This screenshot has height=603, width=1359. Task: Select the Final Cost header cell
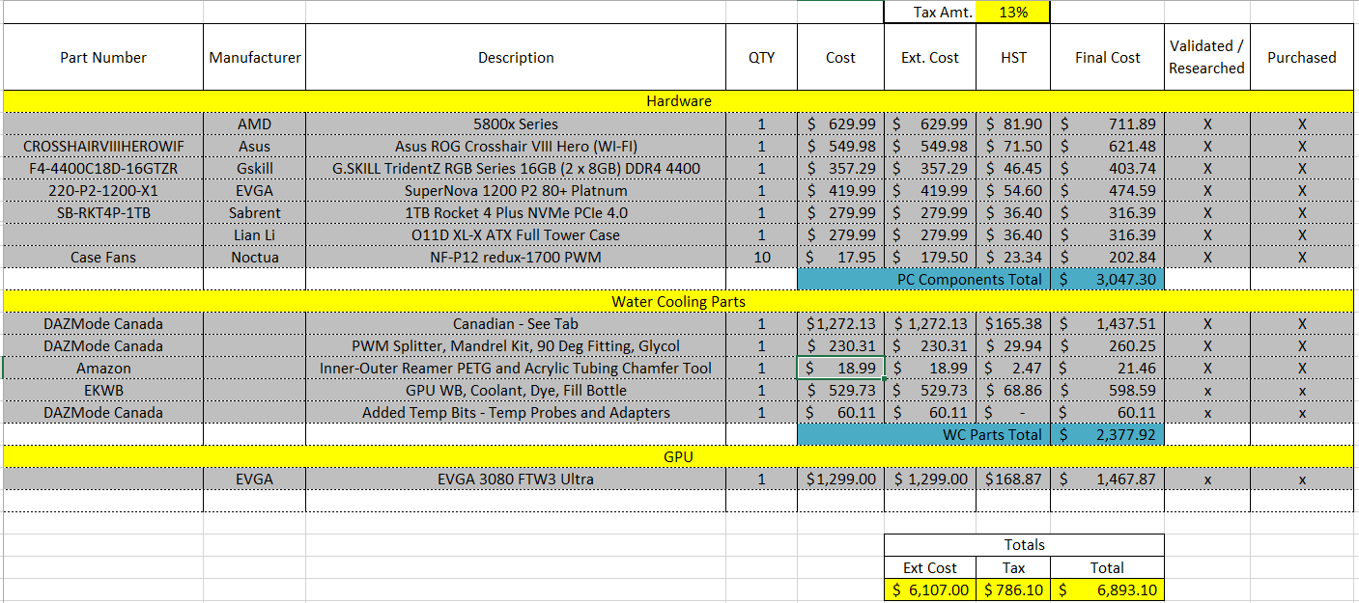point(1107,58)
